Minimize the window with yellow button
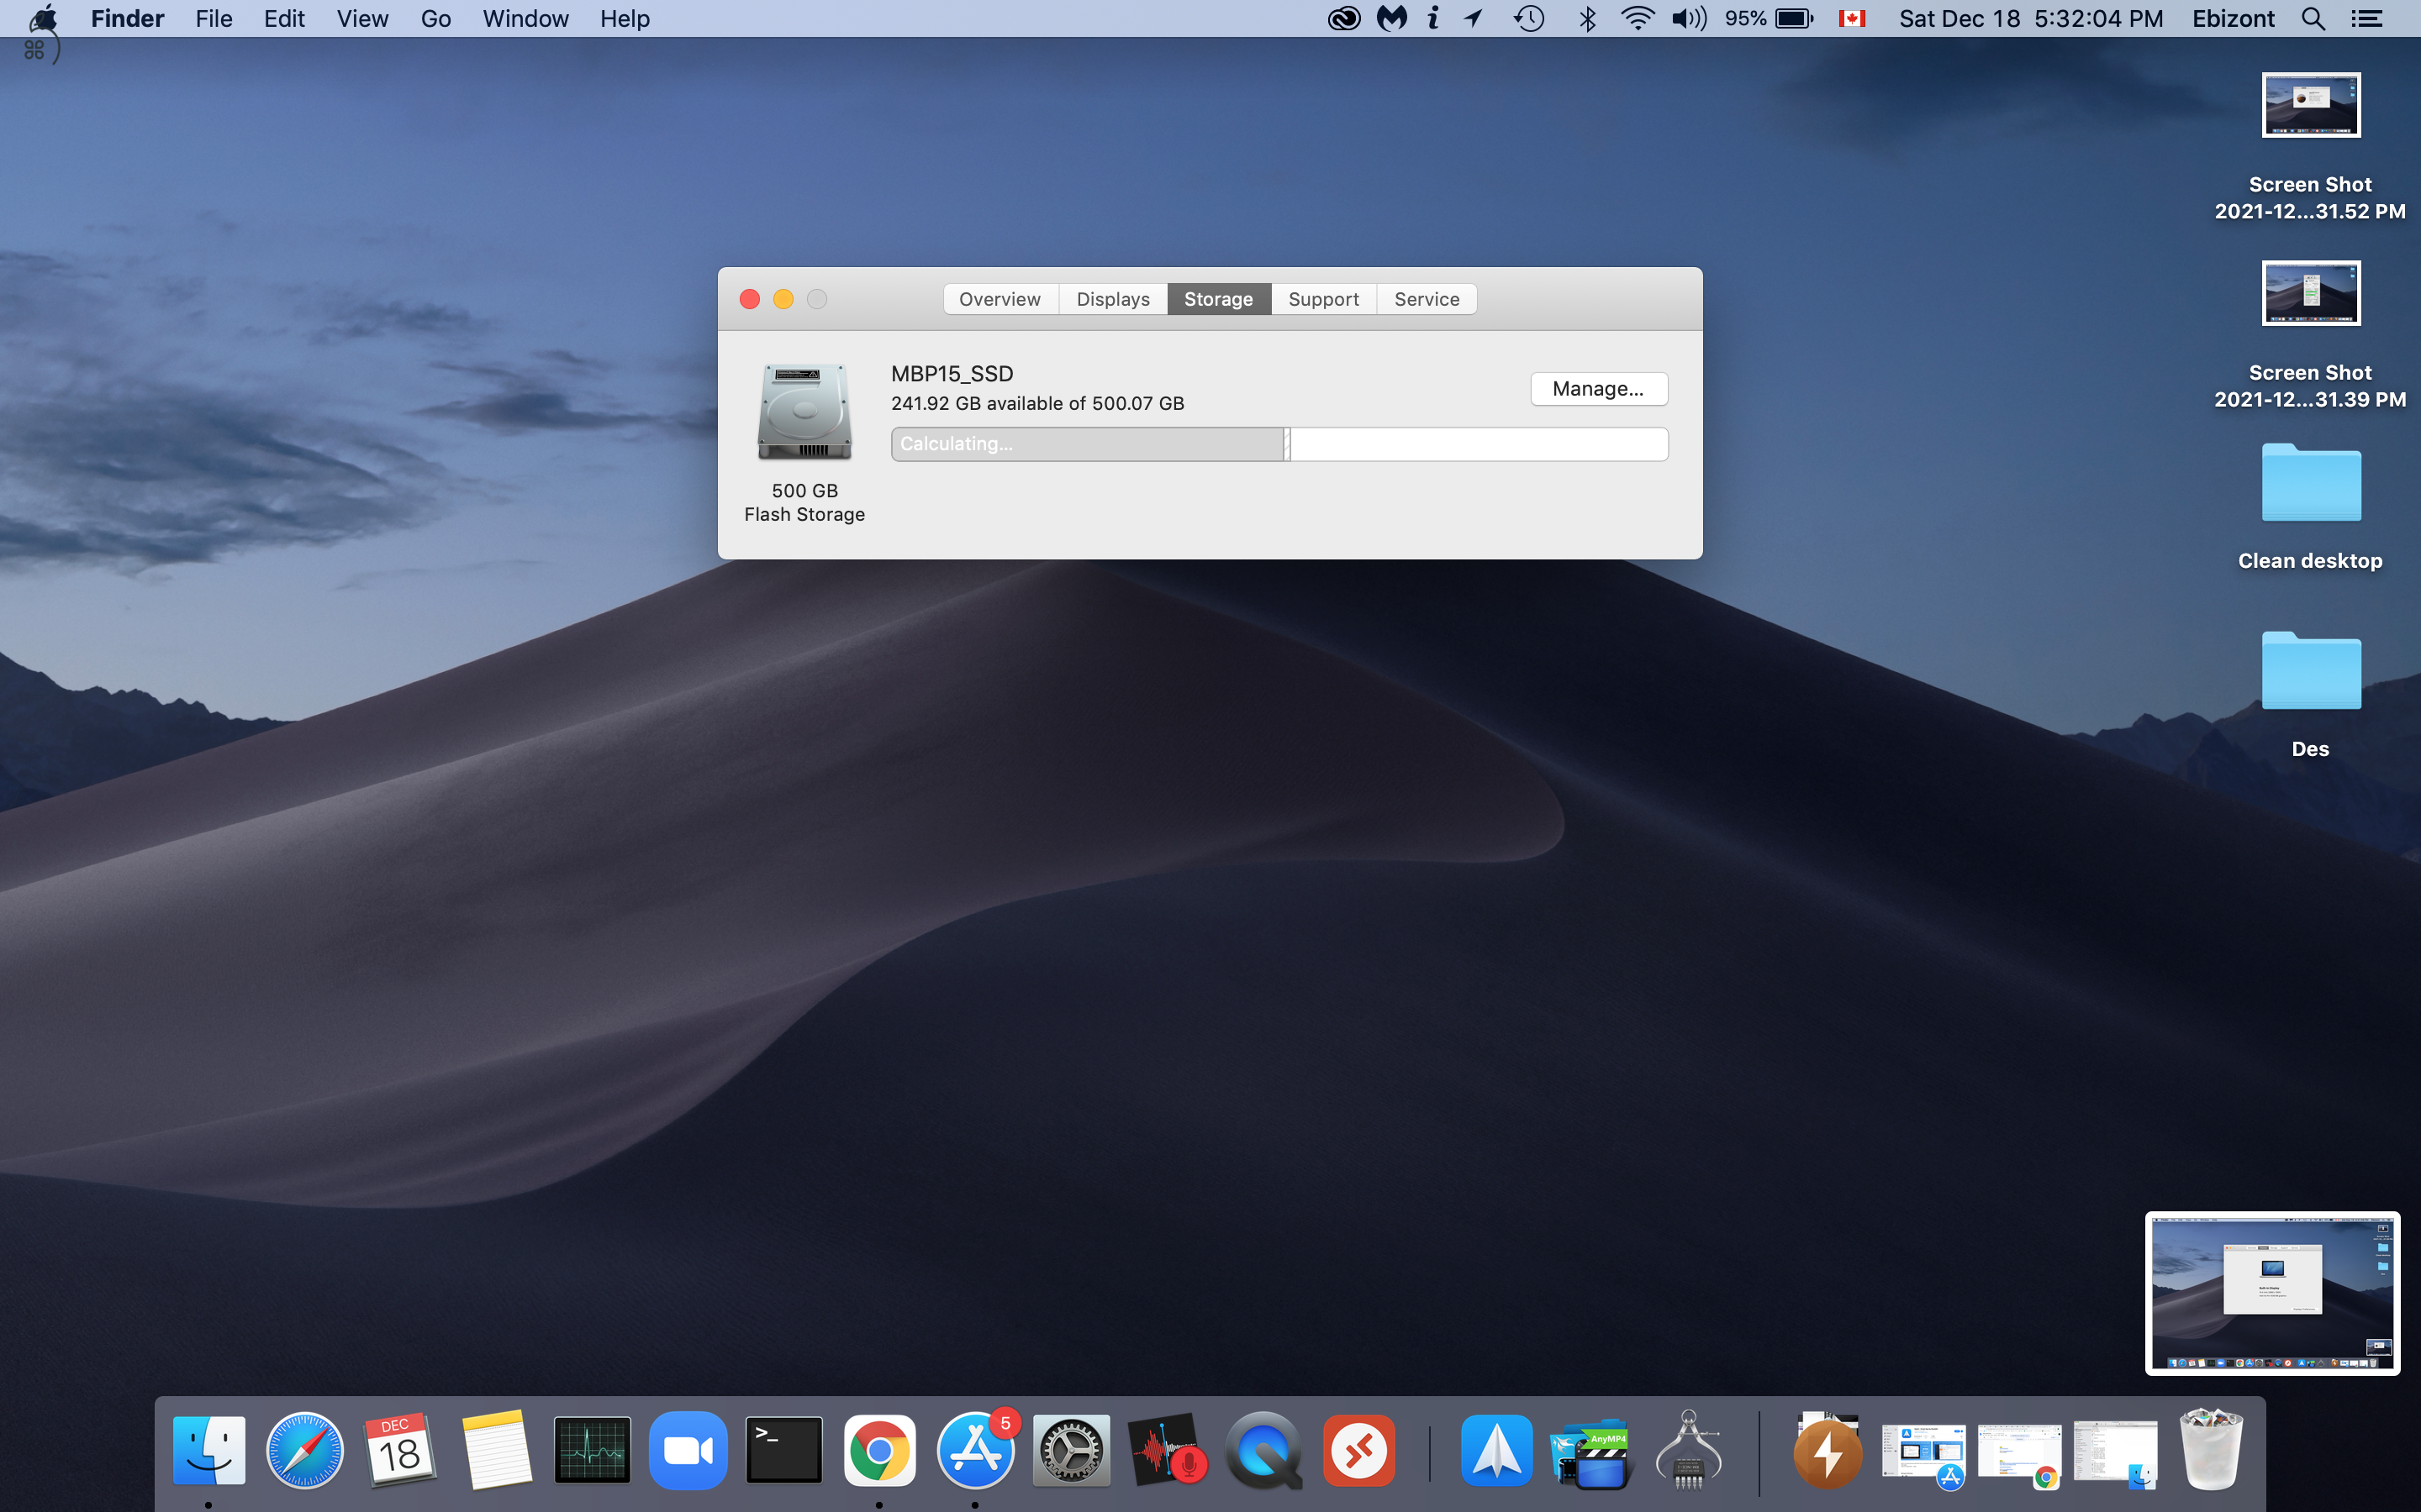Image resolution: width=2421 pixels, height=1512 pixels. [783, 299]
